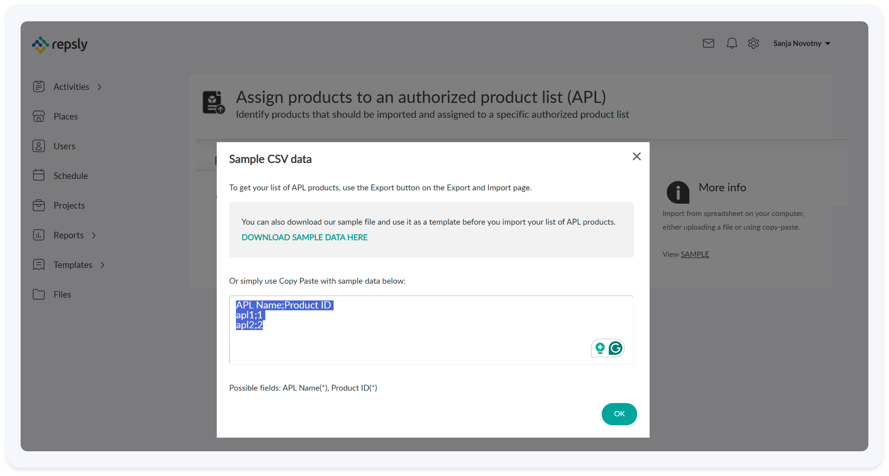Click the Users profile icon
This screenshot has width=889, height=476.
39,146
